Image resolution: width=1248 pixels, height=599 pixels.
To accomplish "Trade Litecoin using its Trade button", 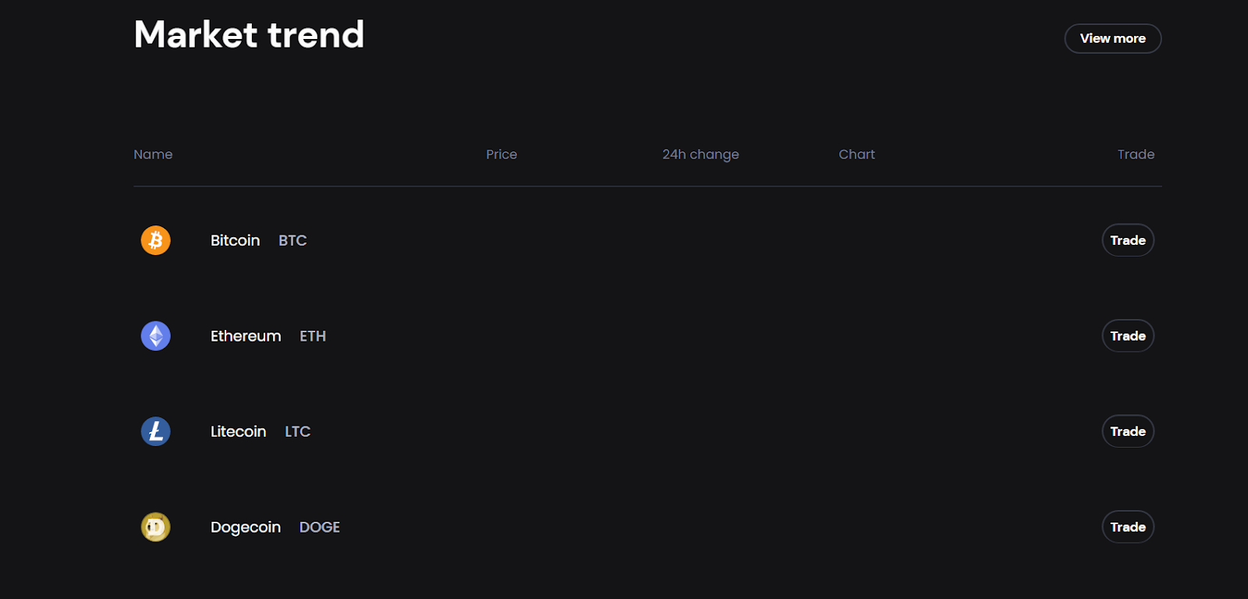I will (x=1128, y=431).
